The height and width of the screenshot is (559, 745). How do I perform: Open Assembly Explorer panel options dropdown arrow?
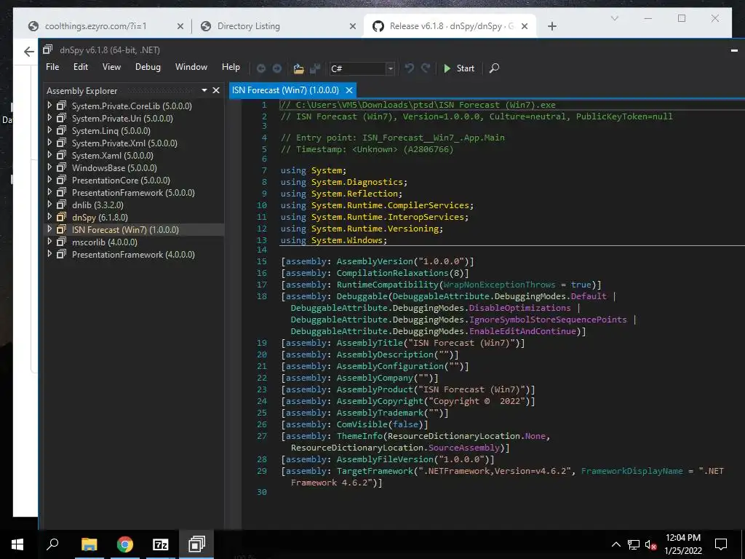pos(204,90)
